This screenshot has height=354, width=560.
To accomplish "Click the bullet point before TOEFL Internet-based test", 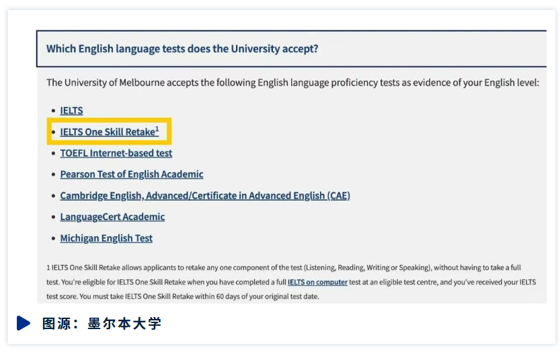I will click(54, 153).
